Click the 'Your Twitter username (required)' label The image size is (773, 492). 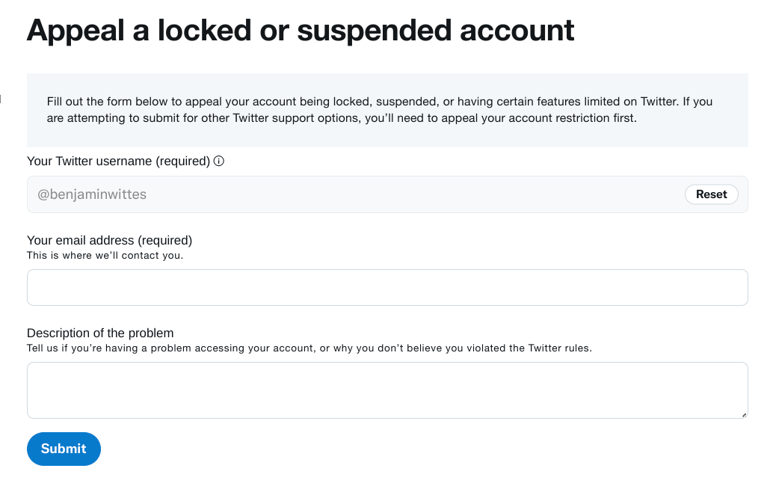[118, 161]
